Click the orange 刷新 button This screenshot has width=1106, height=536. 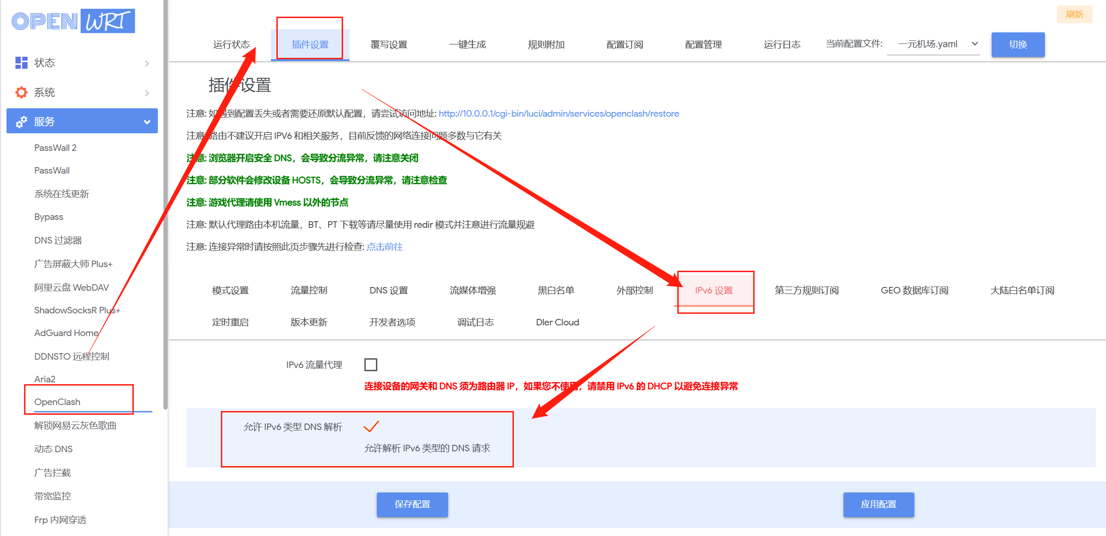(x=1074, y=14)
